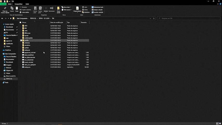Select the run_wizard.bat file

coord(29,60)
